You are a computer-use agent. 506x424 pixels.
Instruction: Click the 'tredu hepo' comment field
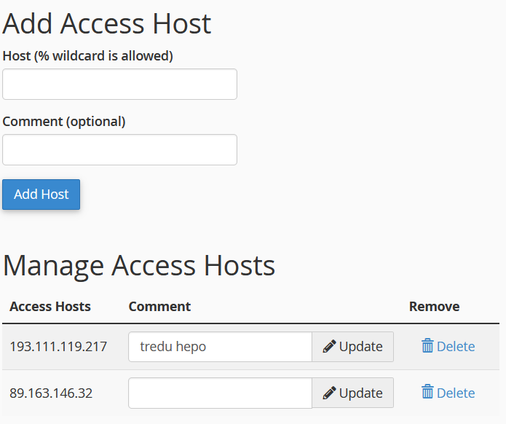coord(220,347)
